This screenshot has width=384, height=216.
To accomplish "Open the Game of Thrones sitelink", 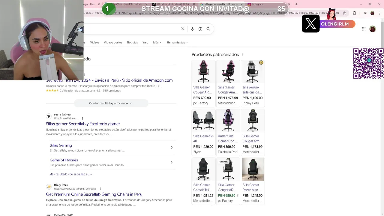I will [x=64, y=160].
